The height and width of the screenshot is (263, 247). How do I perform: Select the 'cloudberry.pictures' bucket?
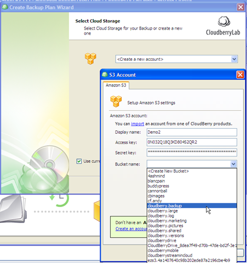click(192, 226)
